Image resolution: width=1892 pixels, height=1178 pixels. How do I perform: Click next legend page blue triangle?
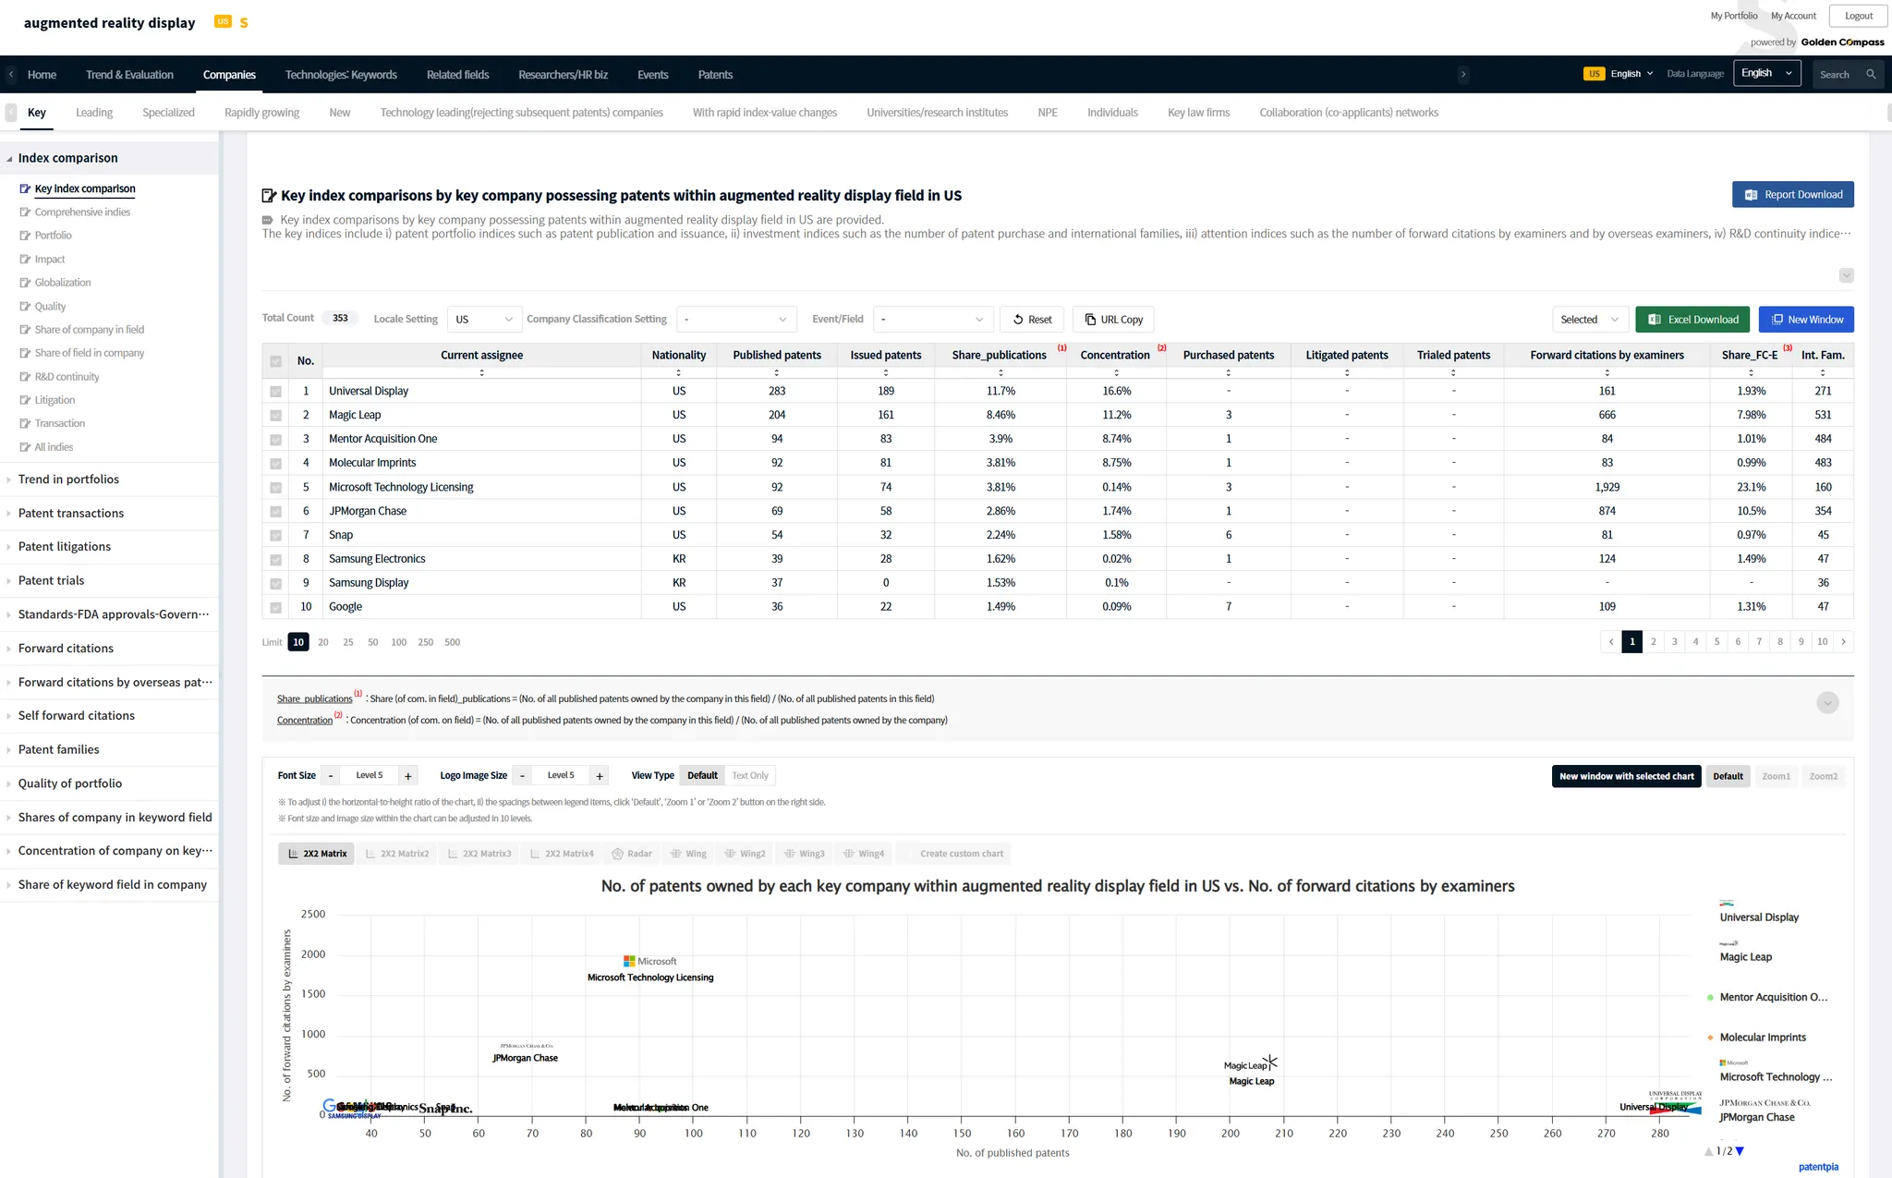(1740, 1151)
